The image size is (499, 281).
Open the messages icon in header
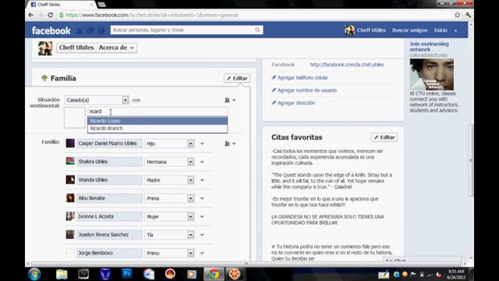click(x=90, y=30)
